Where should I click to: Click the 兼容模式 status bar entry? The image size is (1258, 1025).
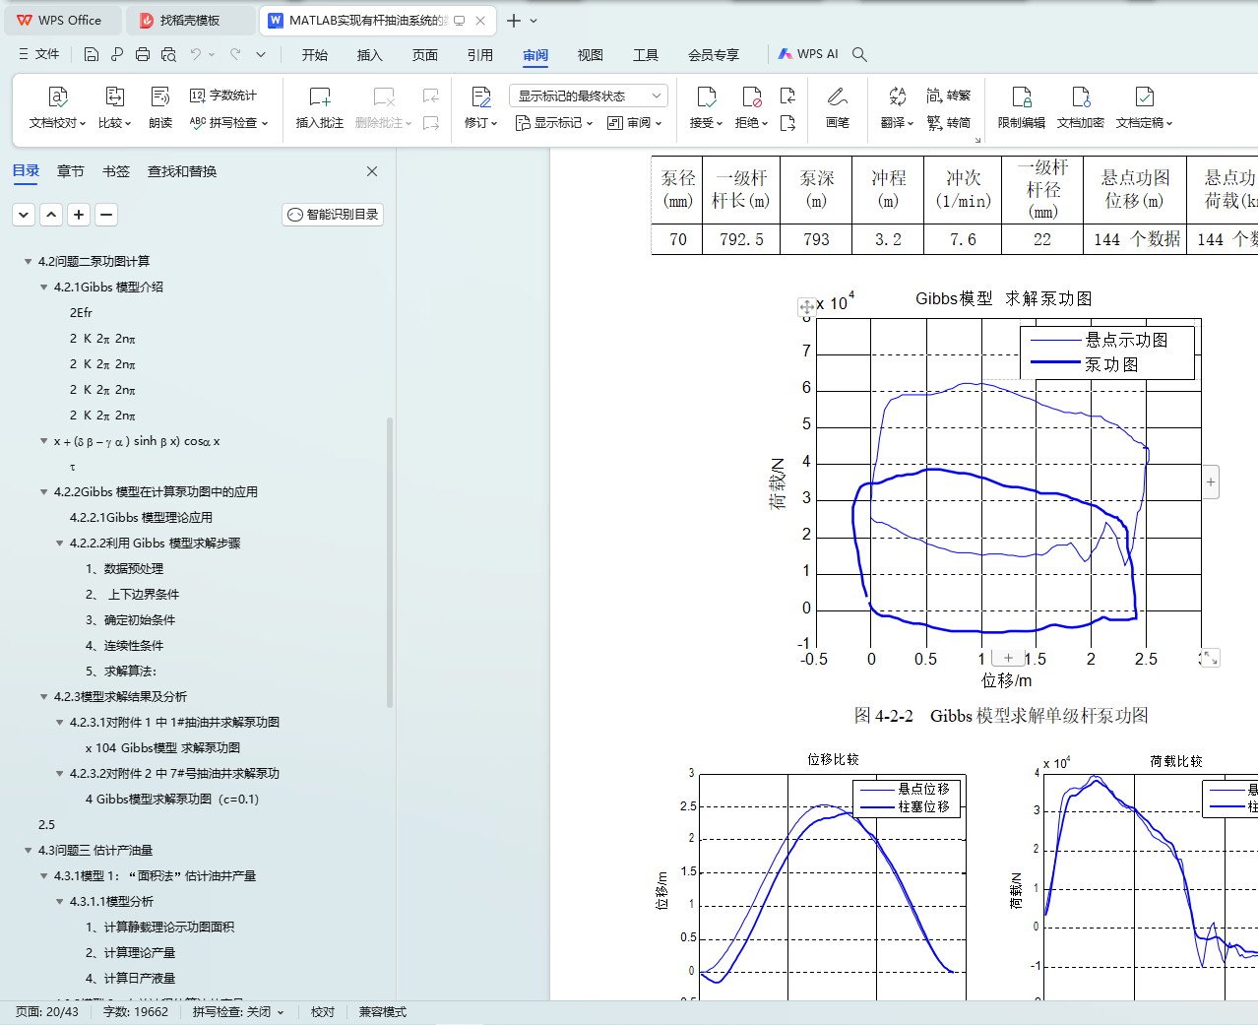pos(382,1012)
